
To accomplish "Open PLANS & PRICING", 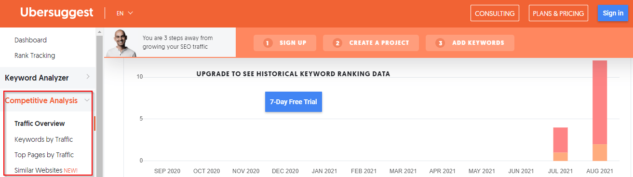I will (559, 14).
